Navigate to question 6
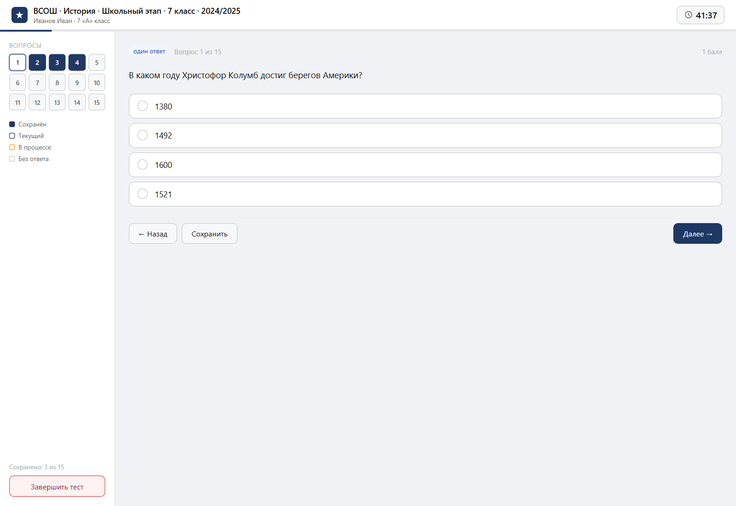The height and width of the screenshot is (506, 736). [17, 83]
